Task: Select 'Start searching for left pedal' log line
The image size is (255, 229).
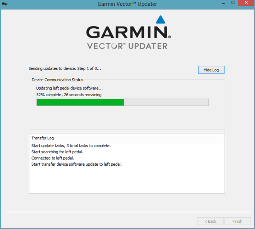Action: pyautogui.click(x=57, y=152)
